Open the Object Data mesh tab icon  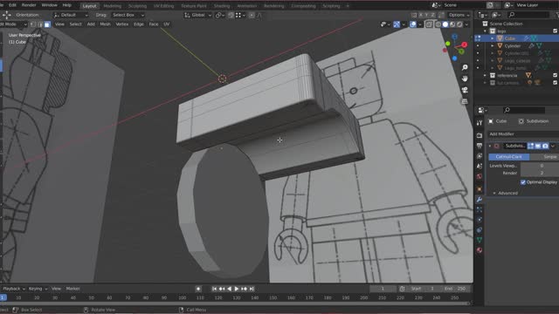(480, 240)
